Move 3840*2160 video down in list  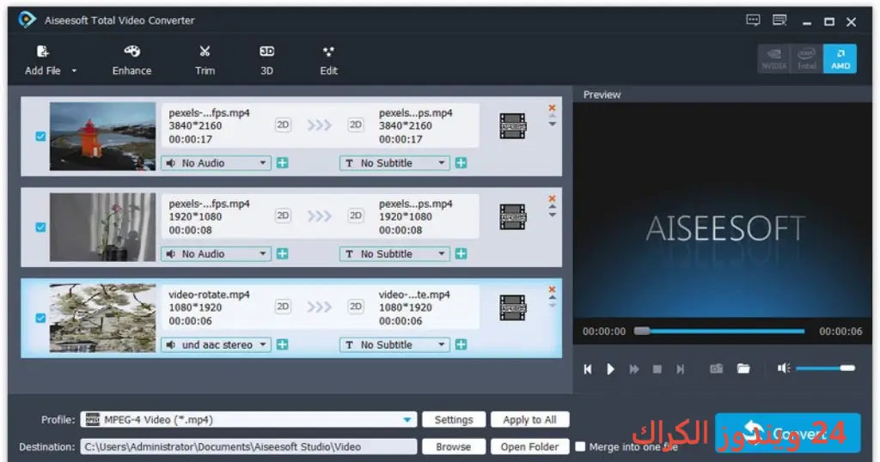[x=553, y=124]
